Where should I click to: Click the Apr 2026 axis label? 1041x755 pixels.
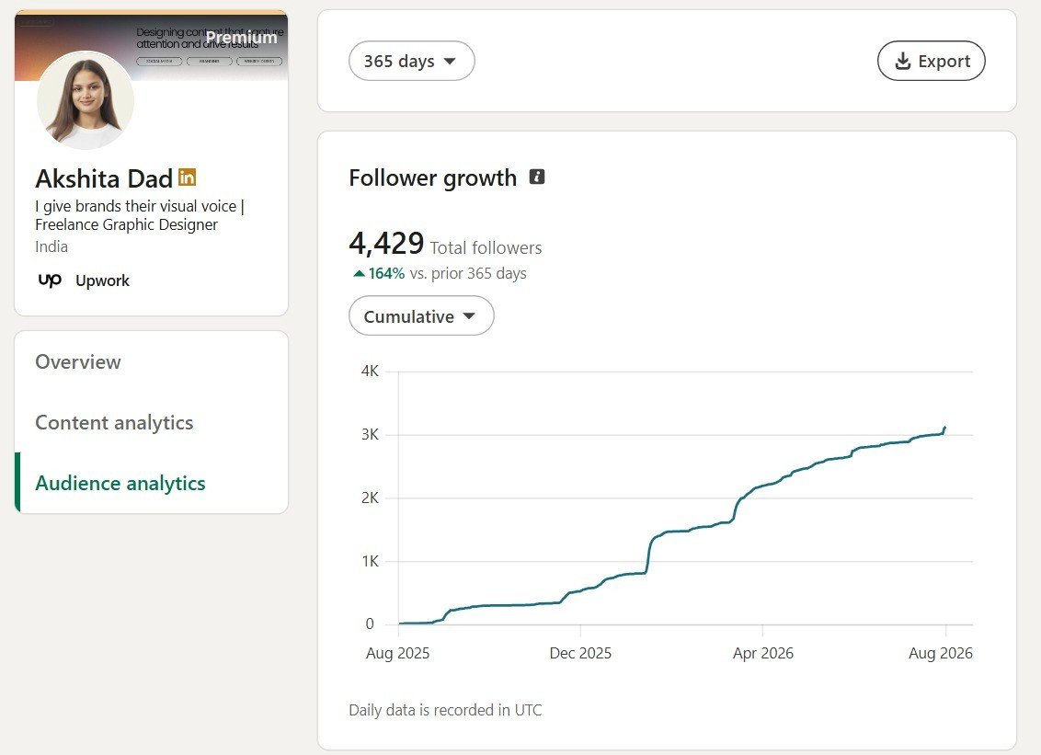point(763,653)
